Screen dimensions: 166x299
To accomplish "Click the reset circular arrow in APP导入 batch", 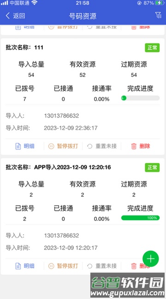I will click(x=89, y=266).
